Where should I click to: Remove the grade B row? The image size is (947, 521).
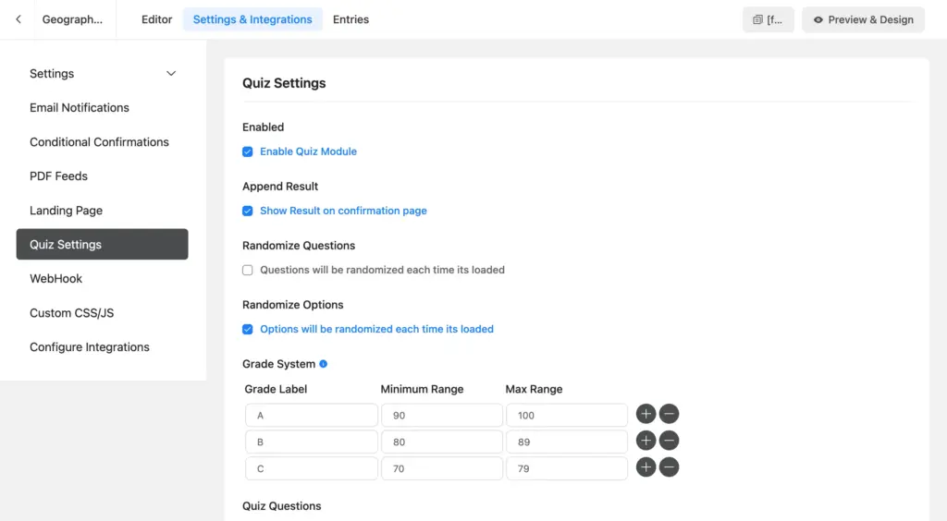pos(669,441)
